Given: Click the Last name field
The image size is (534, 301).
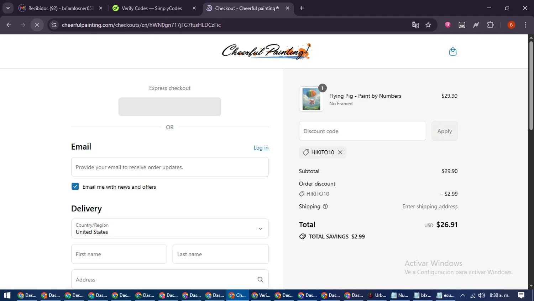Looking at the screenshot, I should click(x=221, y=254).
